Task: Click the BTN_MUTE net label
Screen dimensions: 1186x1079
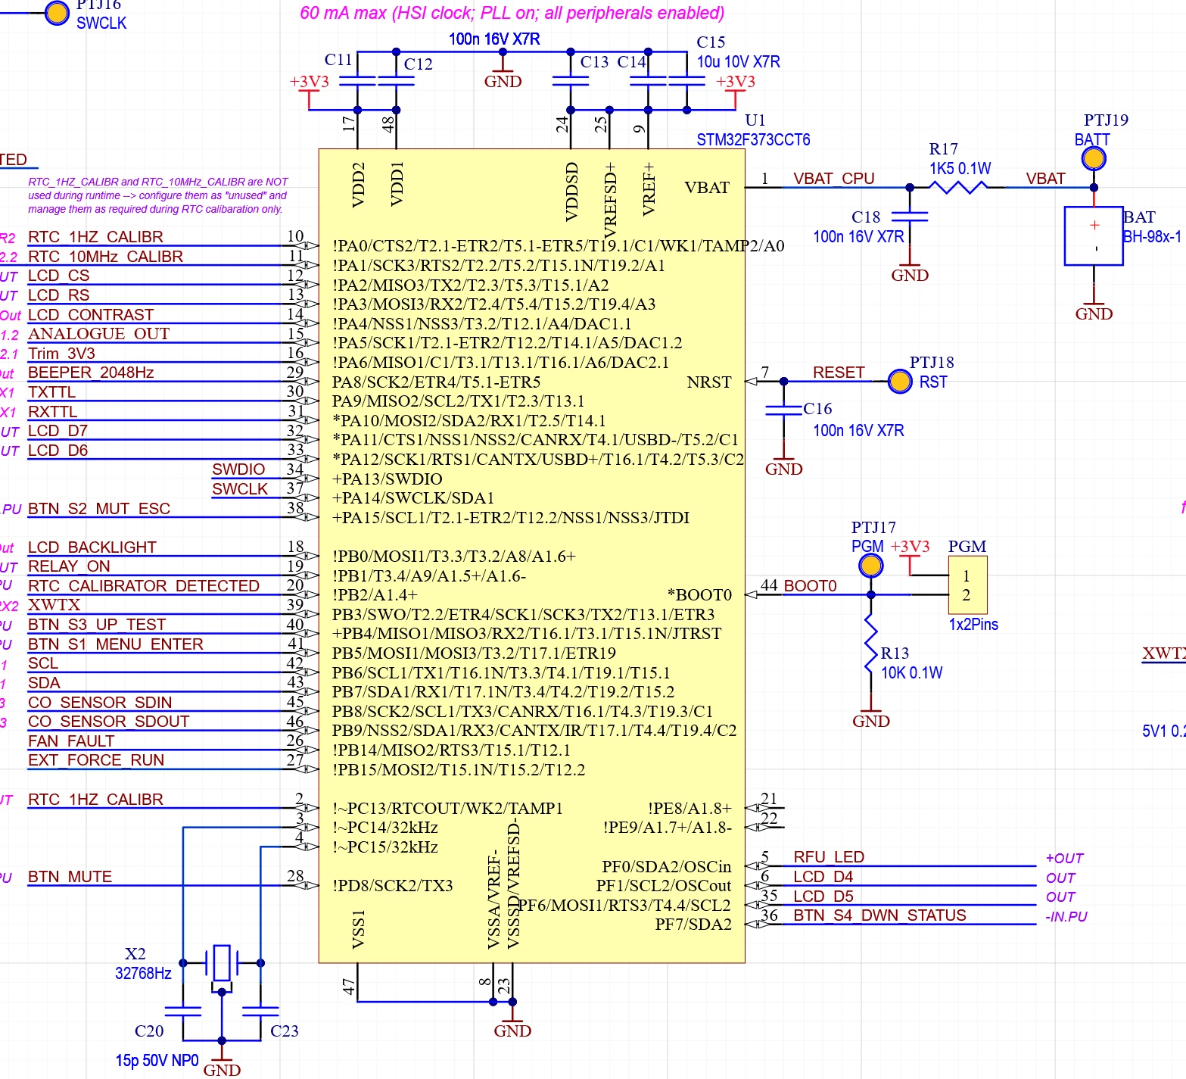Action: click(x=70, y=876)
